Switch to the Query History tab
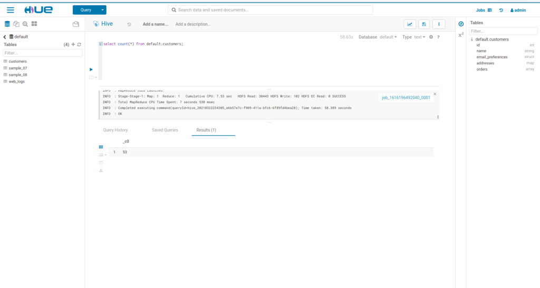The width and height of the screenshot is (540, 288). click(114, 130)
